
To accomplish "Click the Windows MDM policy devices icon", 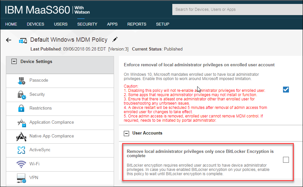I will point(23,41).
